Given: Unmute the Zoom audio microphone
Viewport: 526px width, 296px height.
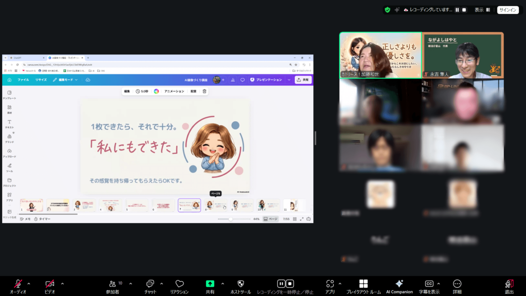Looking at the screenshot, I should click(18, 284).
